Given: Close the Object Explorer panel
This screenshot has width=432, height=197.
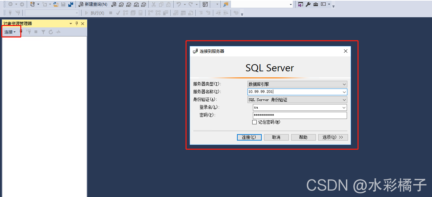Looking at the screenshot, I should coord(83,23).
